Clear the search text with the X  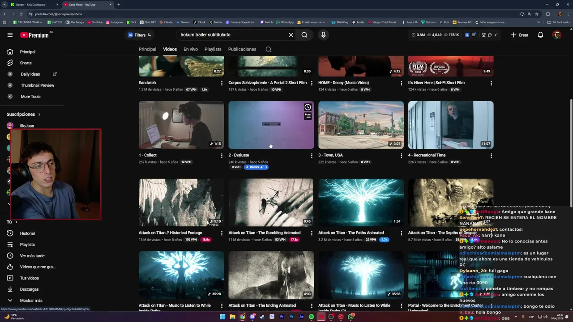pos(291,35)
